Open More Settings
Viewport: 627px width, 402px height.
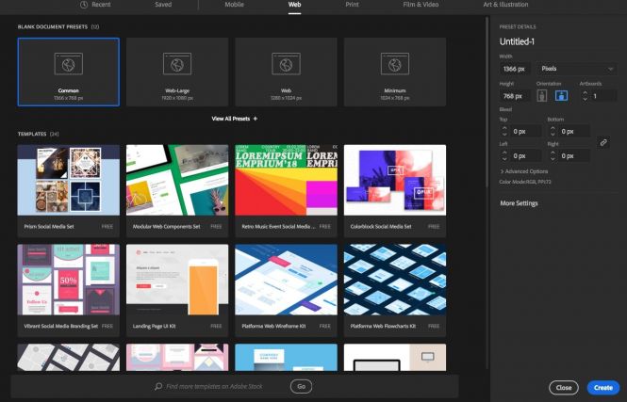(519, 203)
